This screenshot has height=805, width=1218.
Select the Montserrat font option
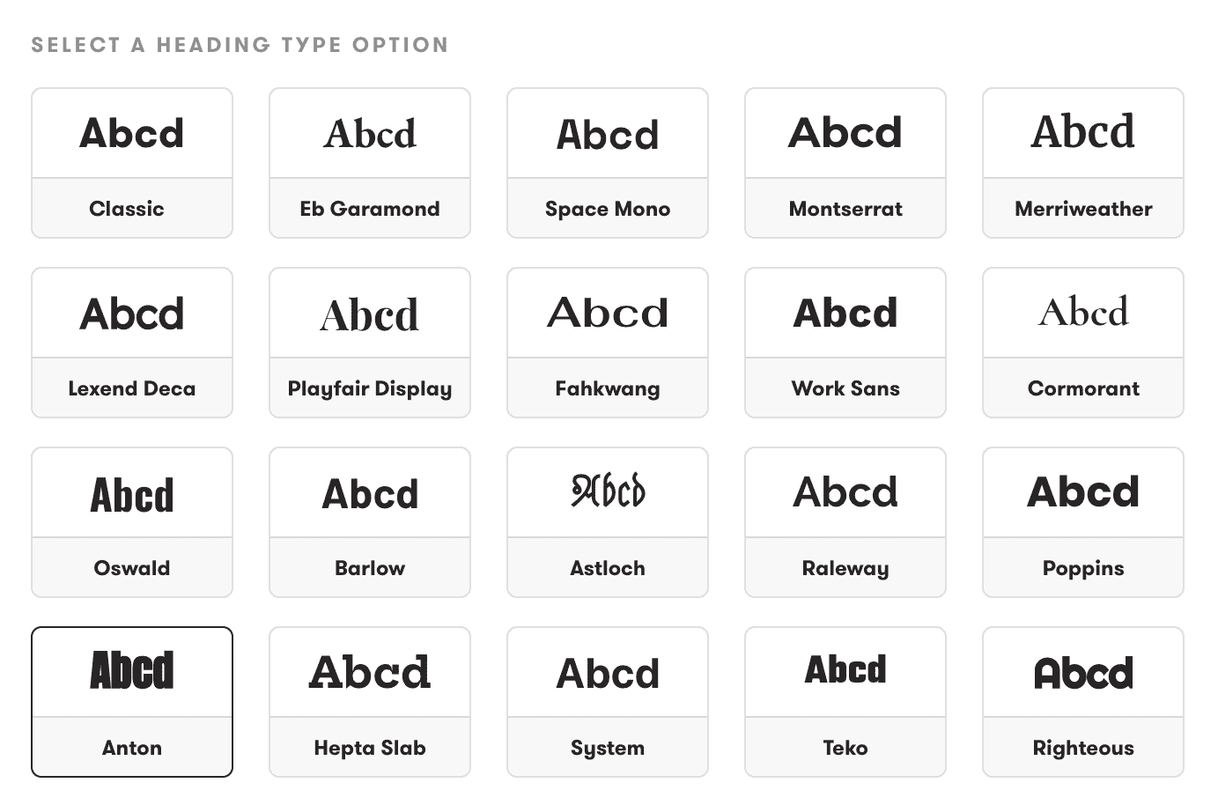click(x=845, y=163)
